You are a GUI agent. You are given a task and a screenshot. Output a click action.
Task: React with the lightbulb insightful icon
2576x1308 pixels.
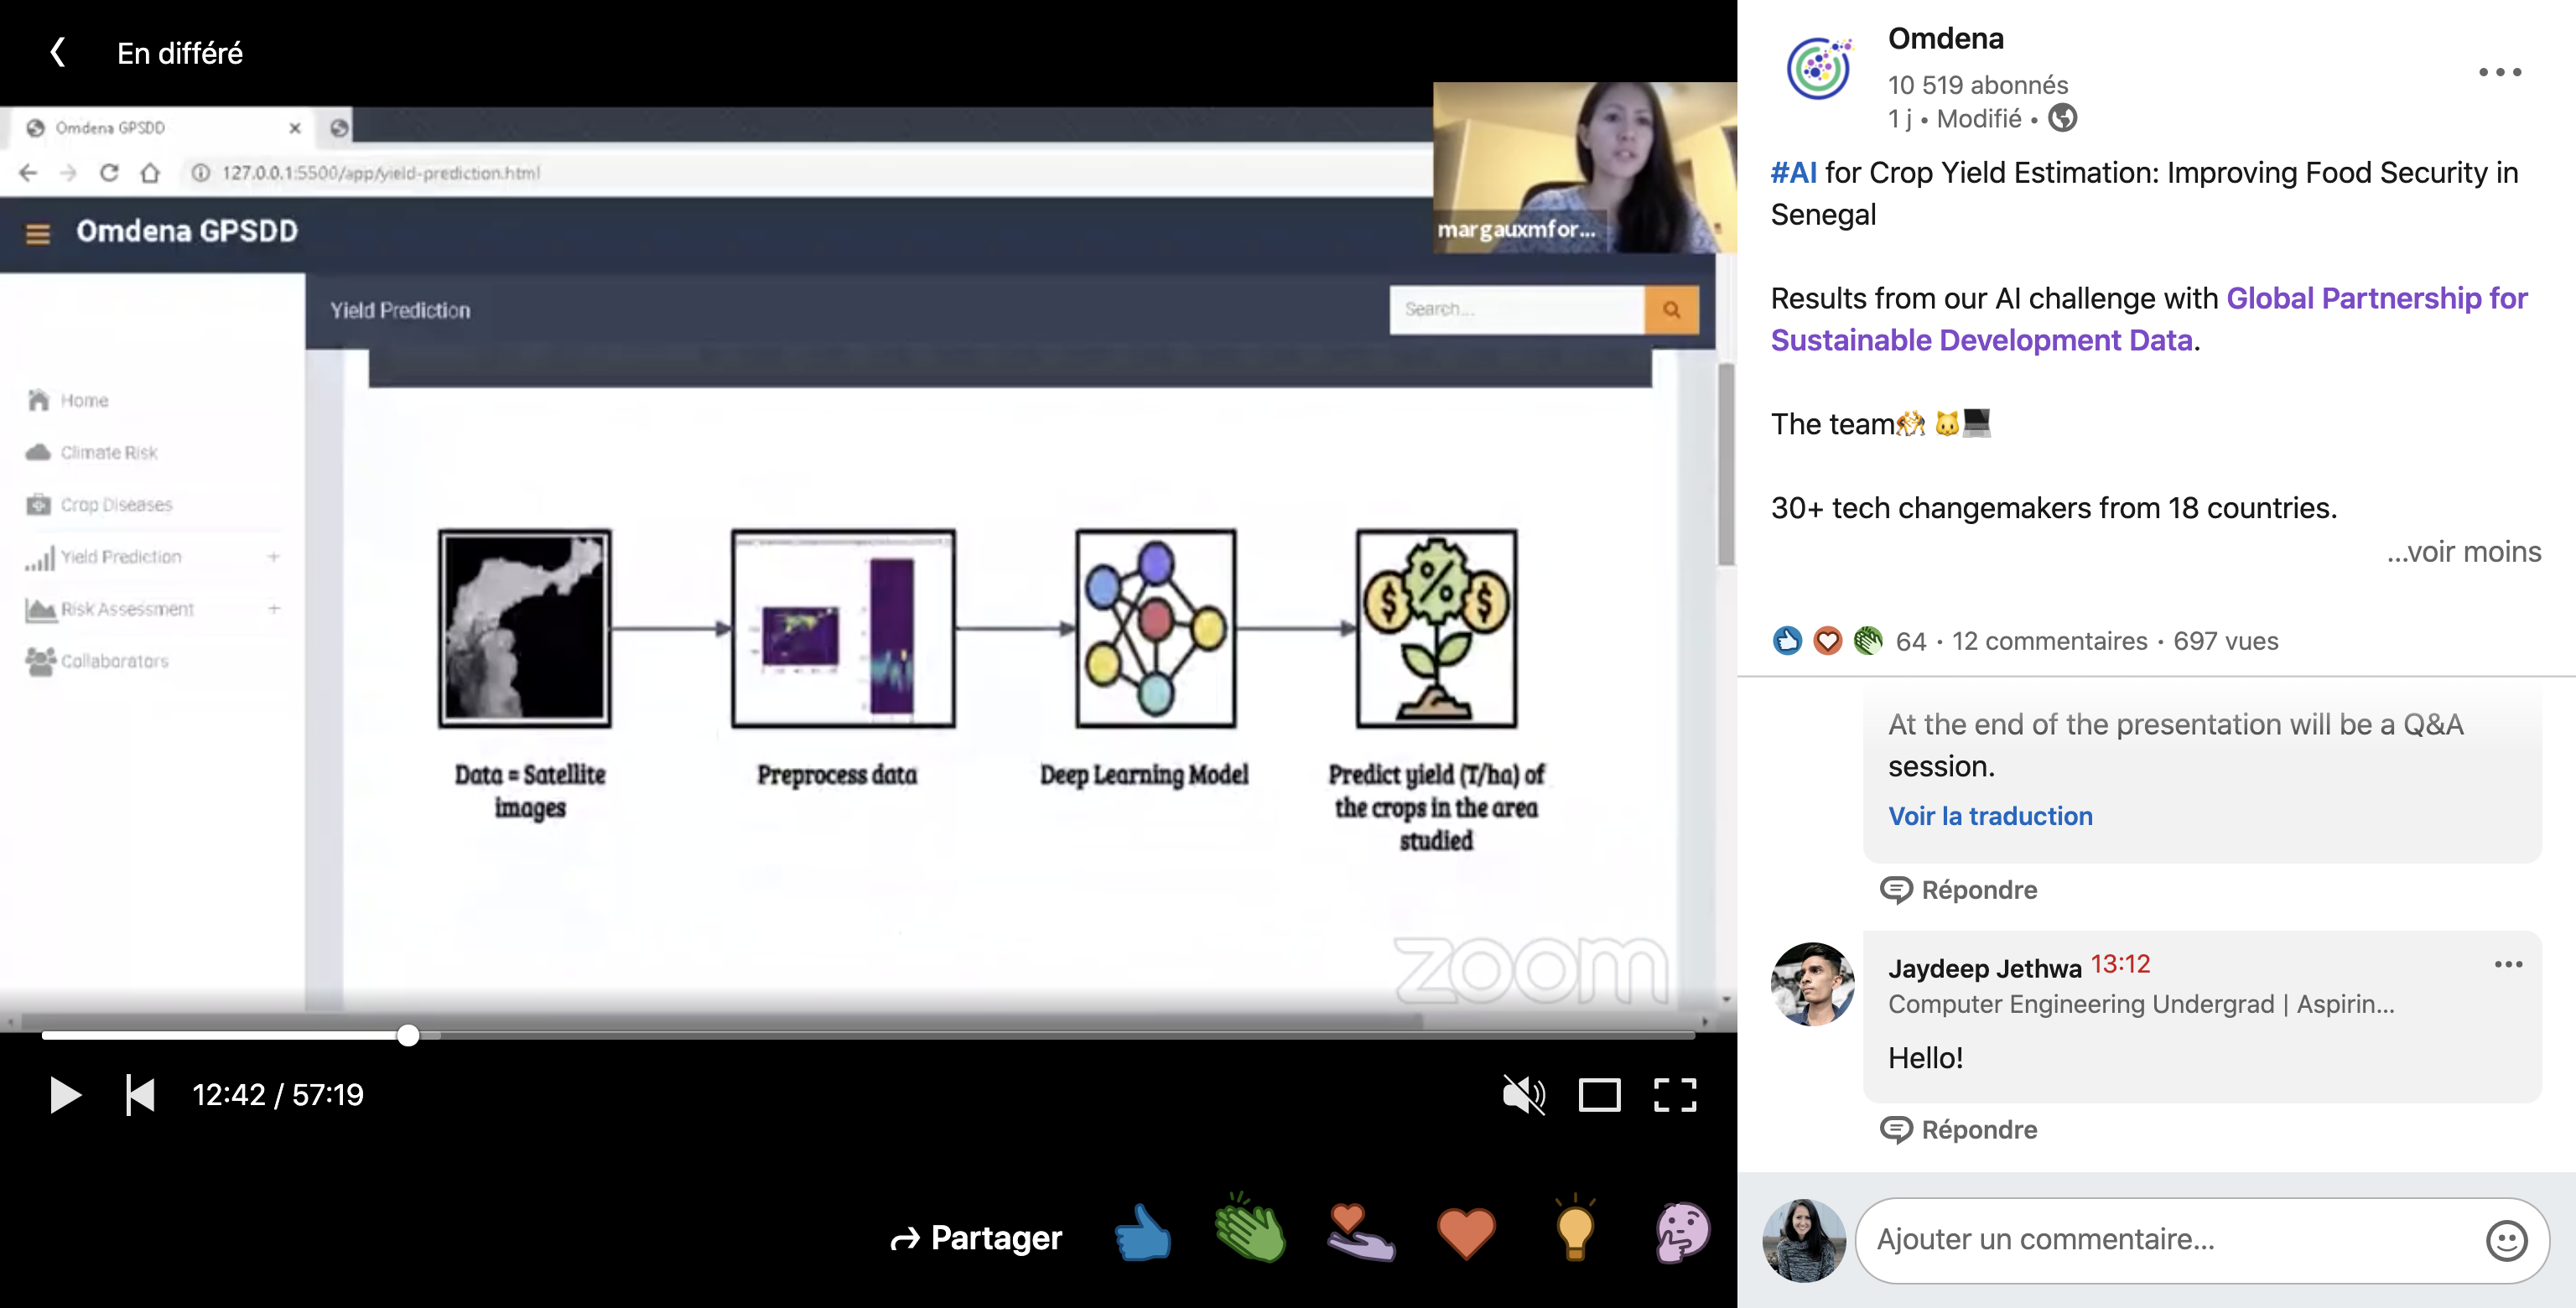click(x=1574, y=1230)
